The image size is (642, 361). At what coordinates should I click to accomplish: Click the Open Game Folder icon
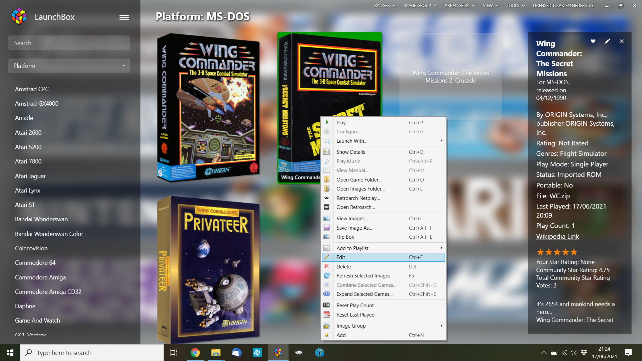point(327,179)
